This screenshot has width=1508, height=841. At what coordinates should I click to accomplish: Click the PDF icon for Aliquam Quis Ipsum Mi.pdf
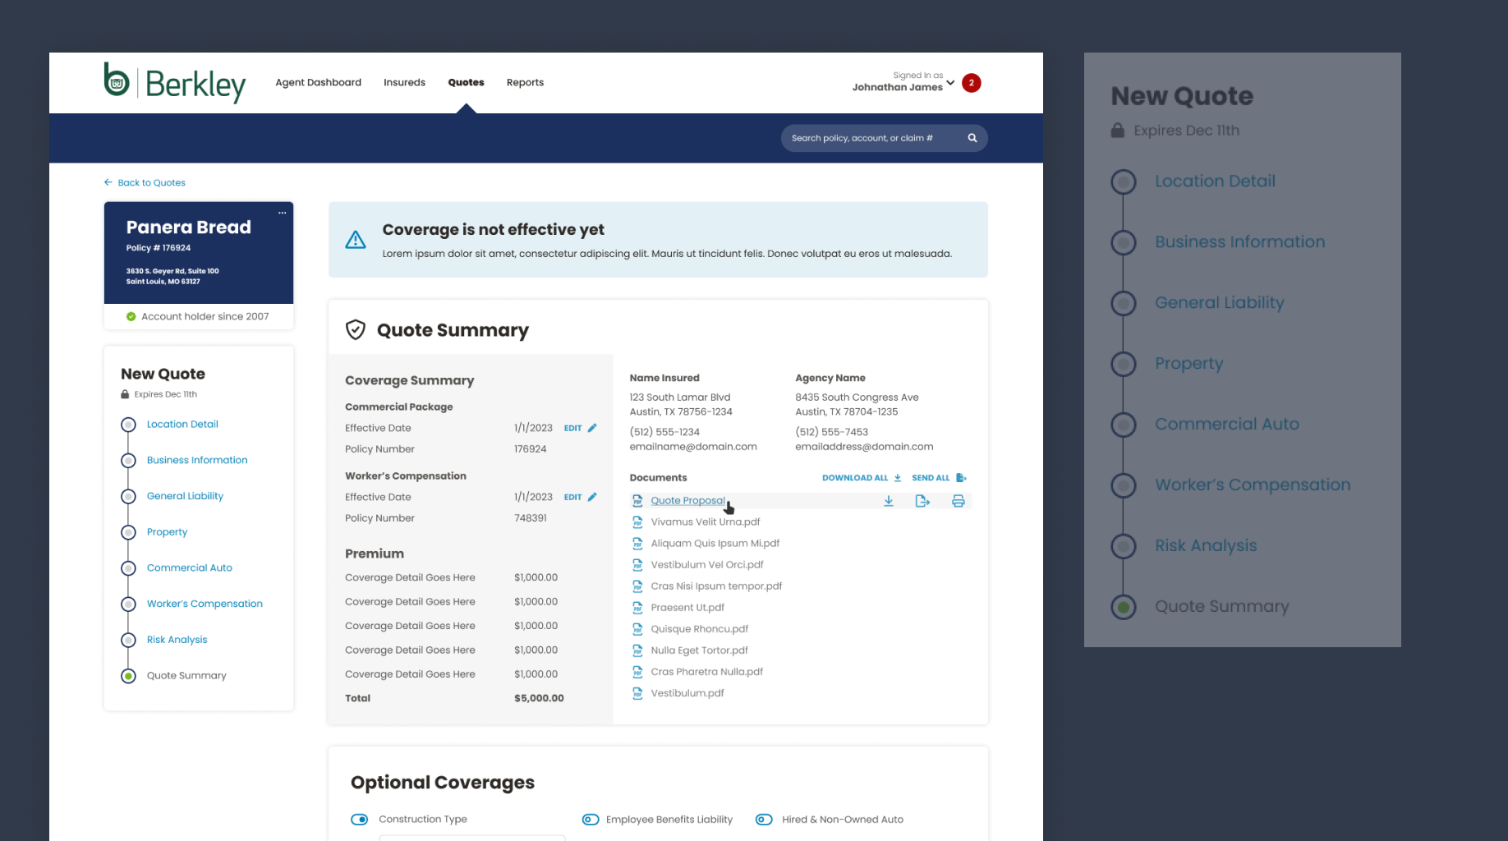637,544
